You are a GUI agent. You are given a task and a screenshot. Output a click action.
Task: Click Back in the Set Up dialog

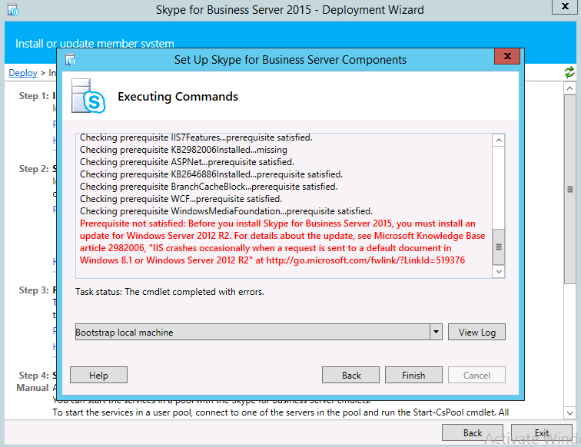[351, 375]
